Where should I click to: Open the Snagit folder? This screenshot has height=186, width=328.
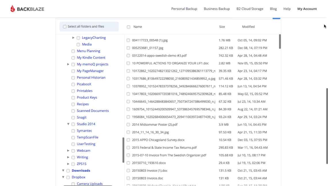pyautogui.click(x=82, y=117)
